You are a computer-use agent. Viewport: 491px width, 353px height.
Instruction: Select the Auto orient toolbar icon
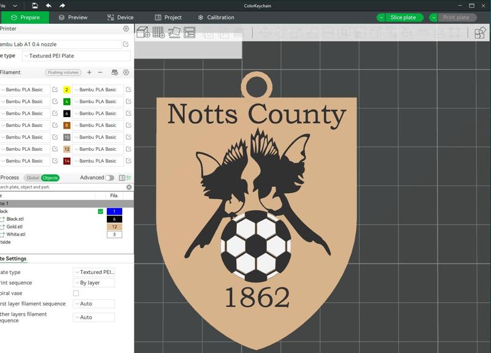(174, 32)
